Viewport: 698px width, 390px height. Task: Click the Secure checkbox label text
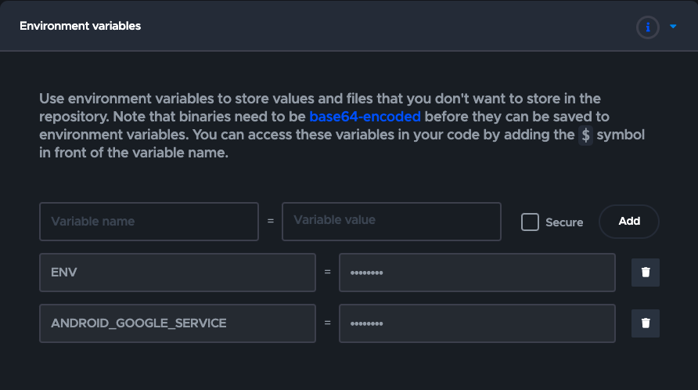point(564,222)
